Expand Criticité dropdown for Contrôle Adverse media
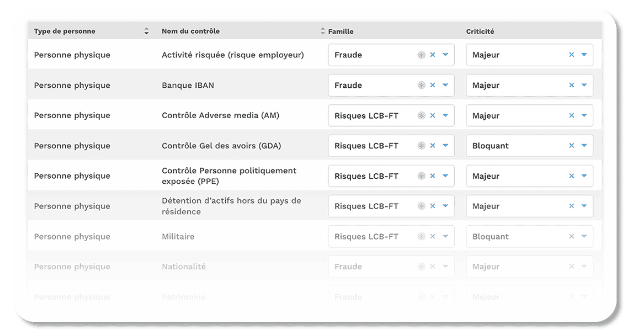Screen dimensions: 630x331 coord(584,116)
